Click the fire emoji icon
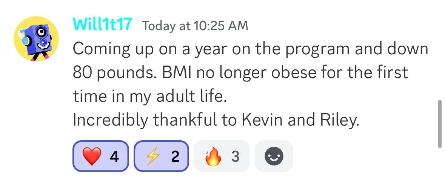 [212, 156]
